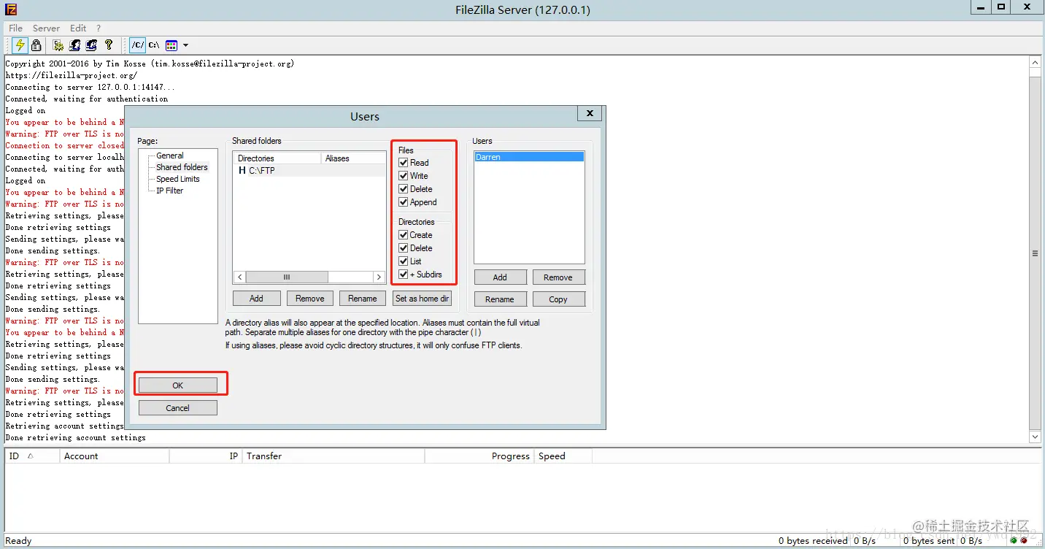Click the Cancel button
The width and height of the screenshot is (1045, 549).
click(178, 408)
